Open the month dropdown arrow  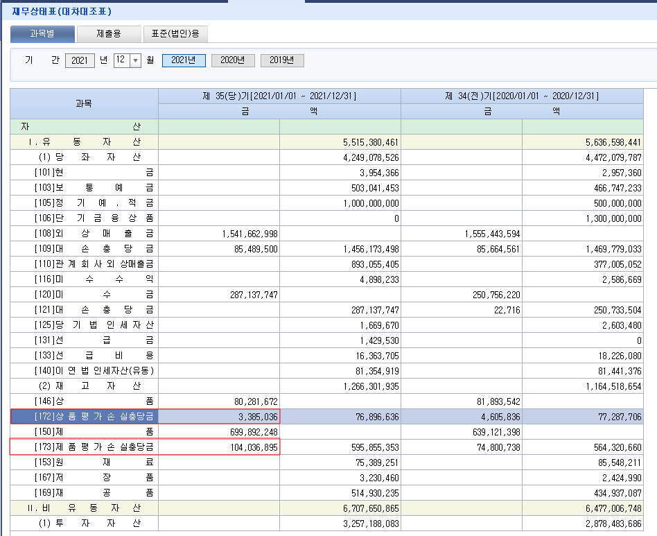(x=135, y=60)
